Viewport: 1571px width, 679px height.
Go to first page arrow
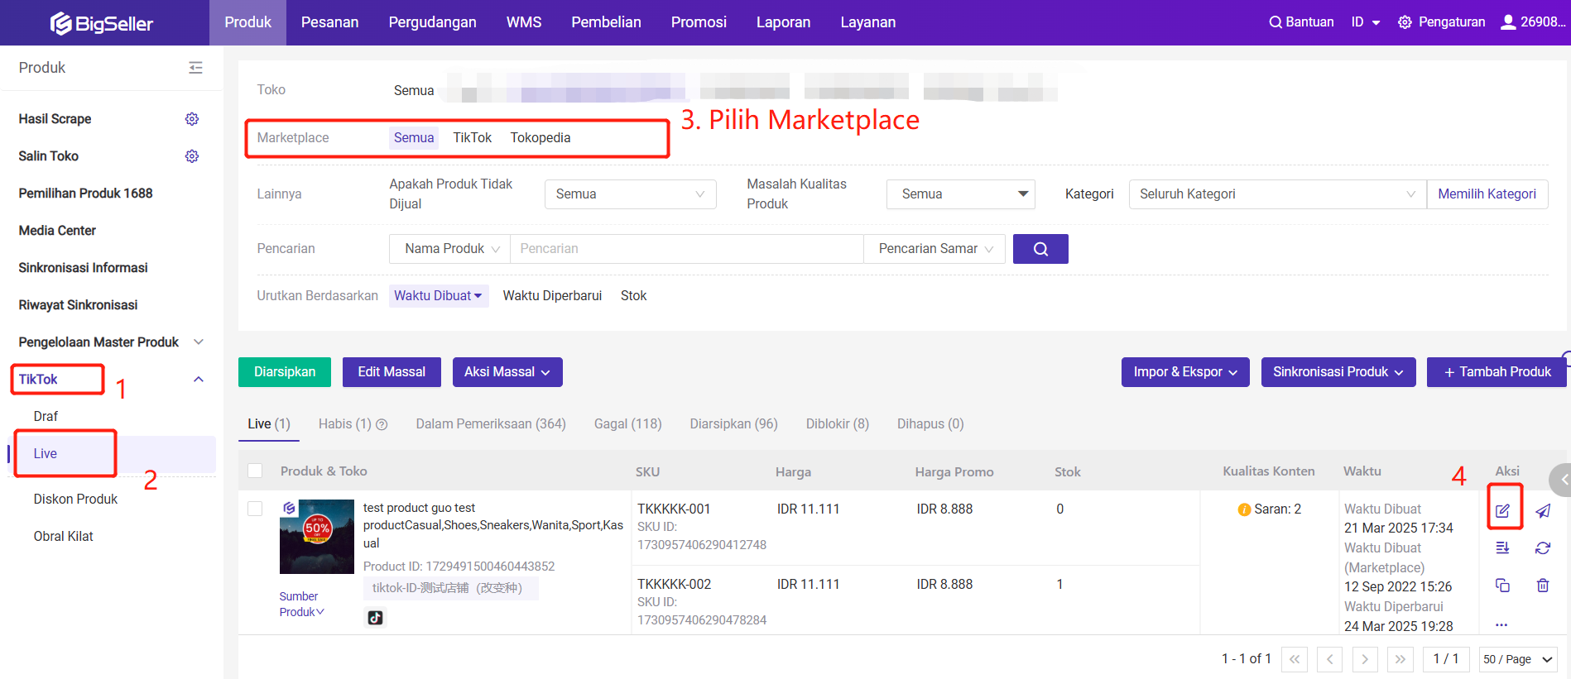[1295, 659]
